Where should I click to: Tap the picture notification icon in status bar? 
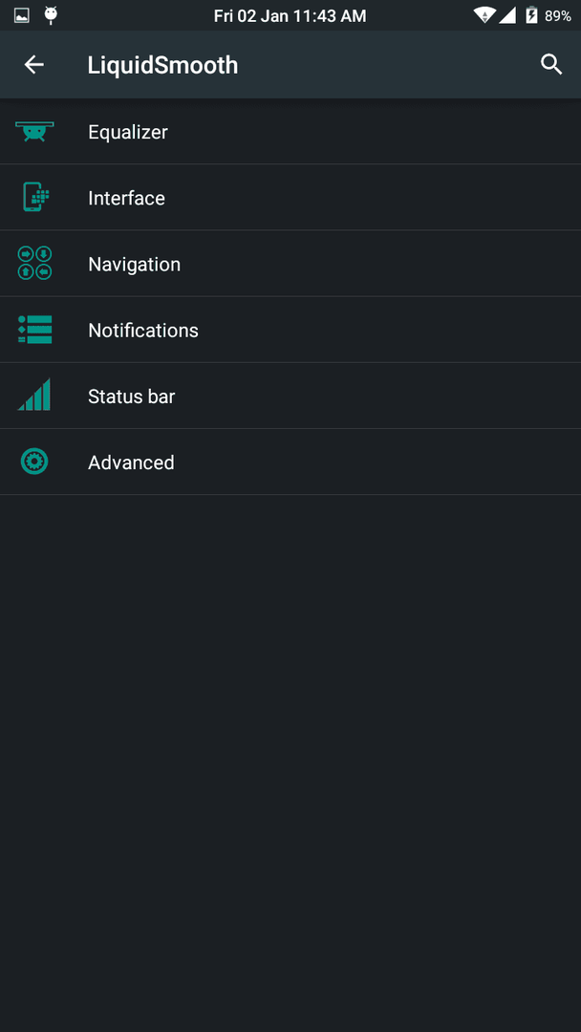point(22,15)
